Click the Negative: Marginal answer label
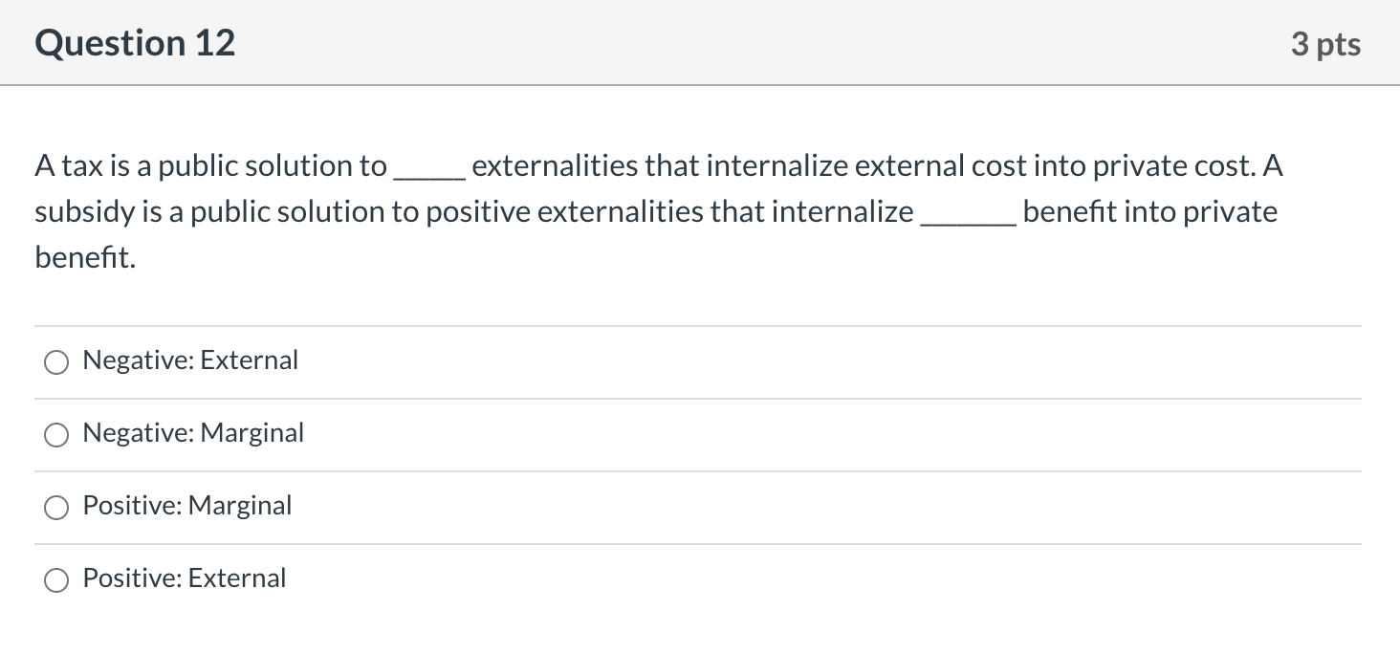Image resolution: width=1400 pixels, height=654 pixels. click(192, 433)
